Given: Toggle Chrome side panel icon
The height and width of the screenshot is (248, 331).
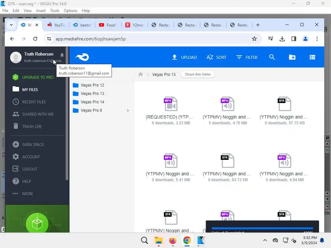Looking at the screenshot, I should click(x=294, y=39).
